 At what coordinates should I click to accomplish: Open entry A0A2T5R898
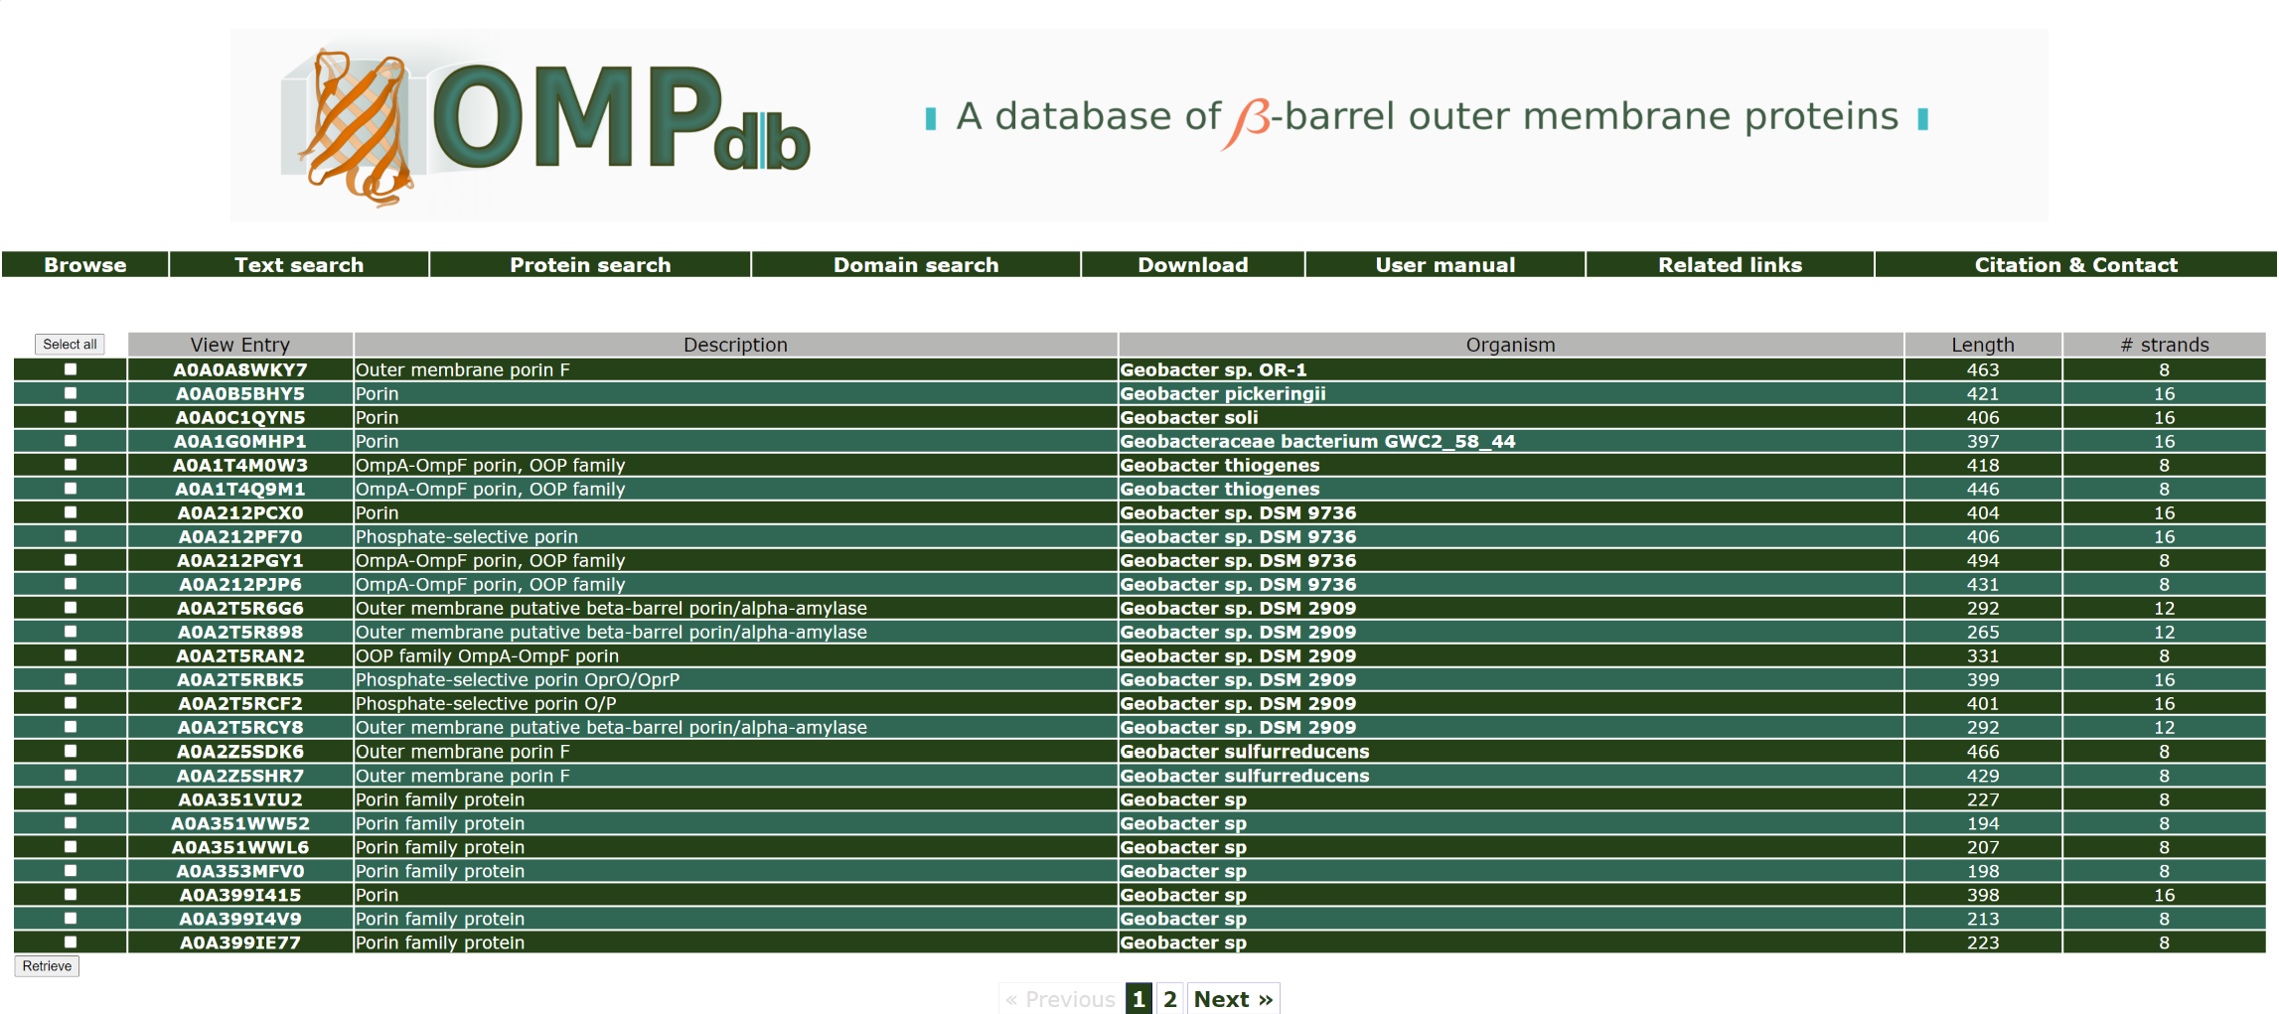(x=240, y=632)
